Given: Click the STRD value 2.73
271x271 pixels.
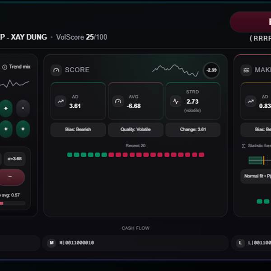Looking at the screenshot, I should pyautogui.click(x=192, y=102).
